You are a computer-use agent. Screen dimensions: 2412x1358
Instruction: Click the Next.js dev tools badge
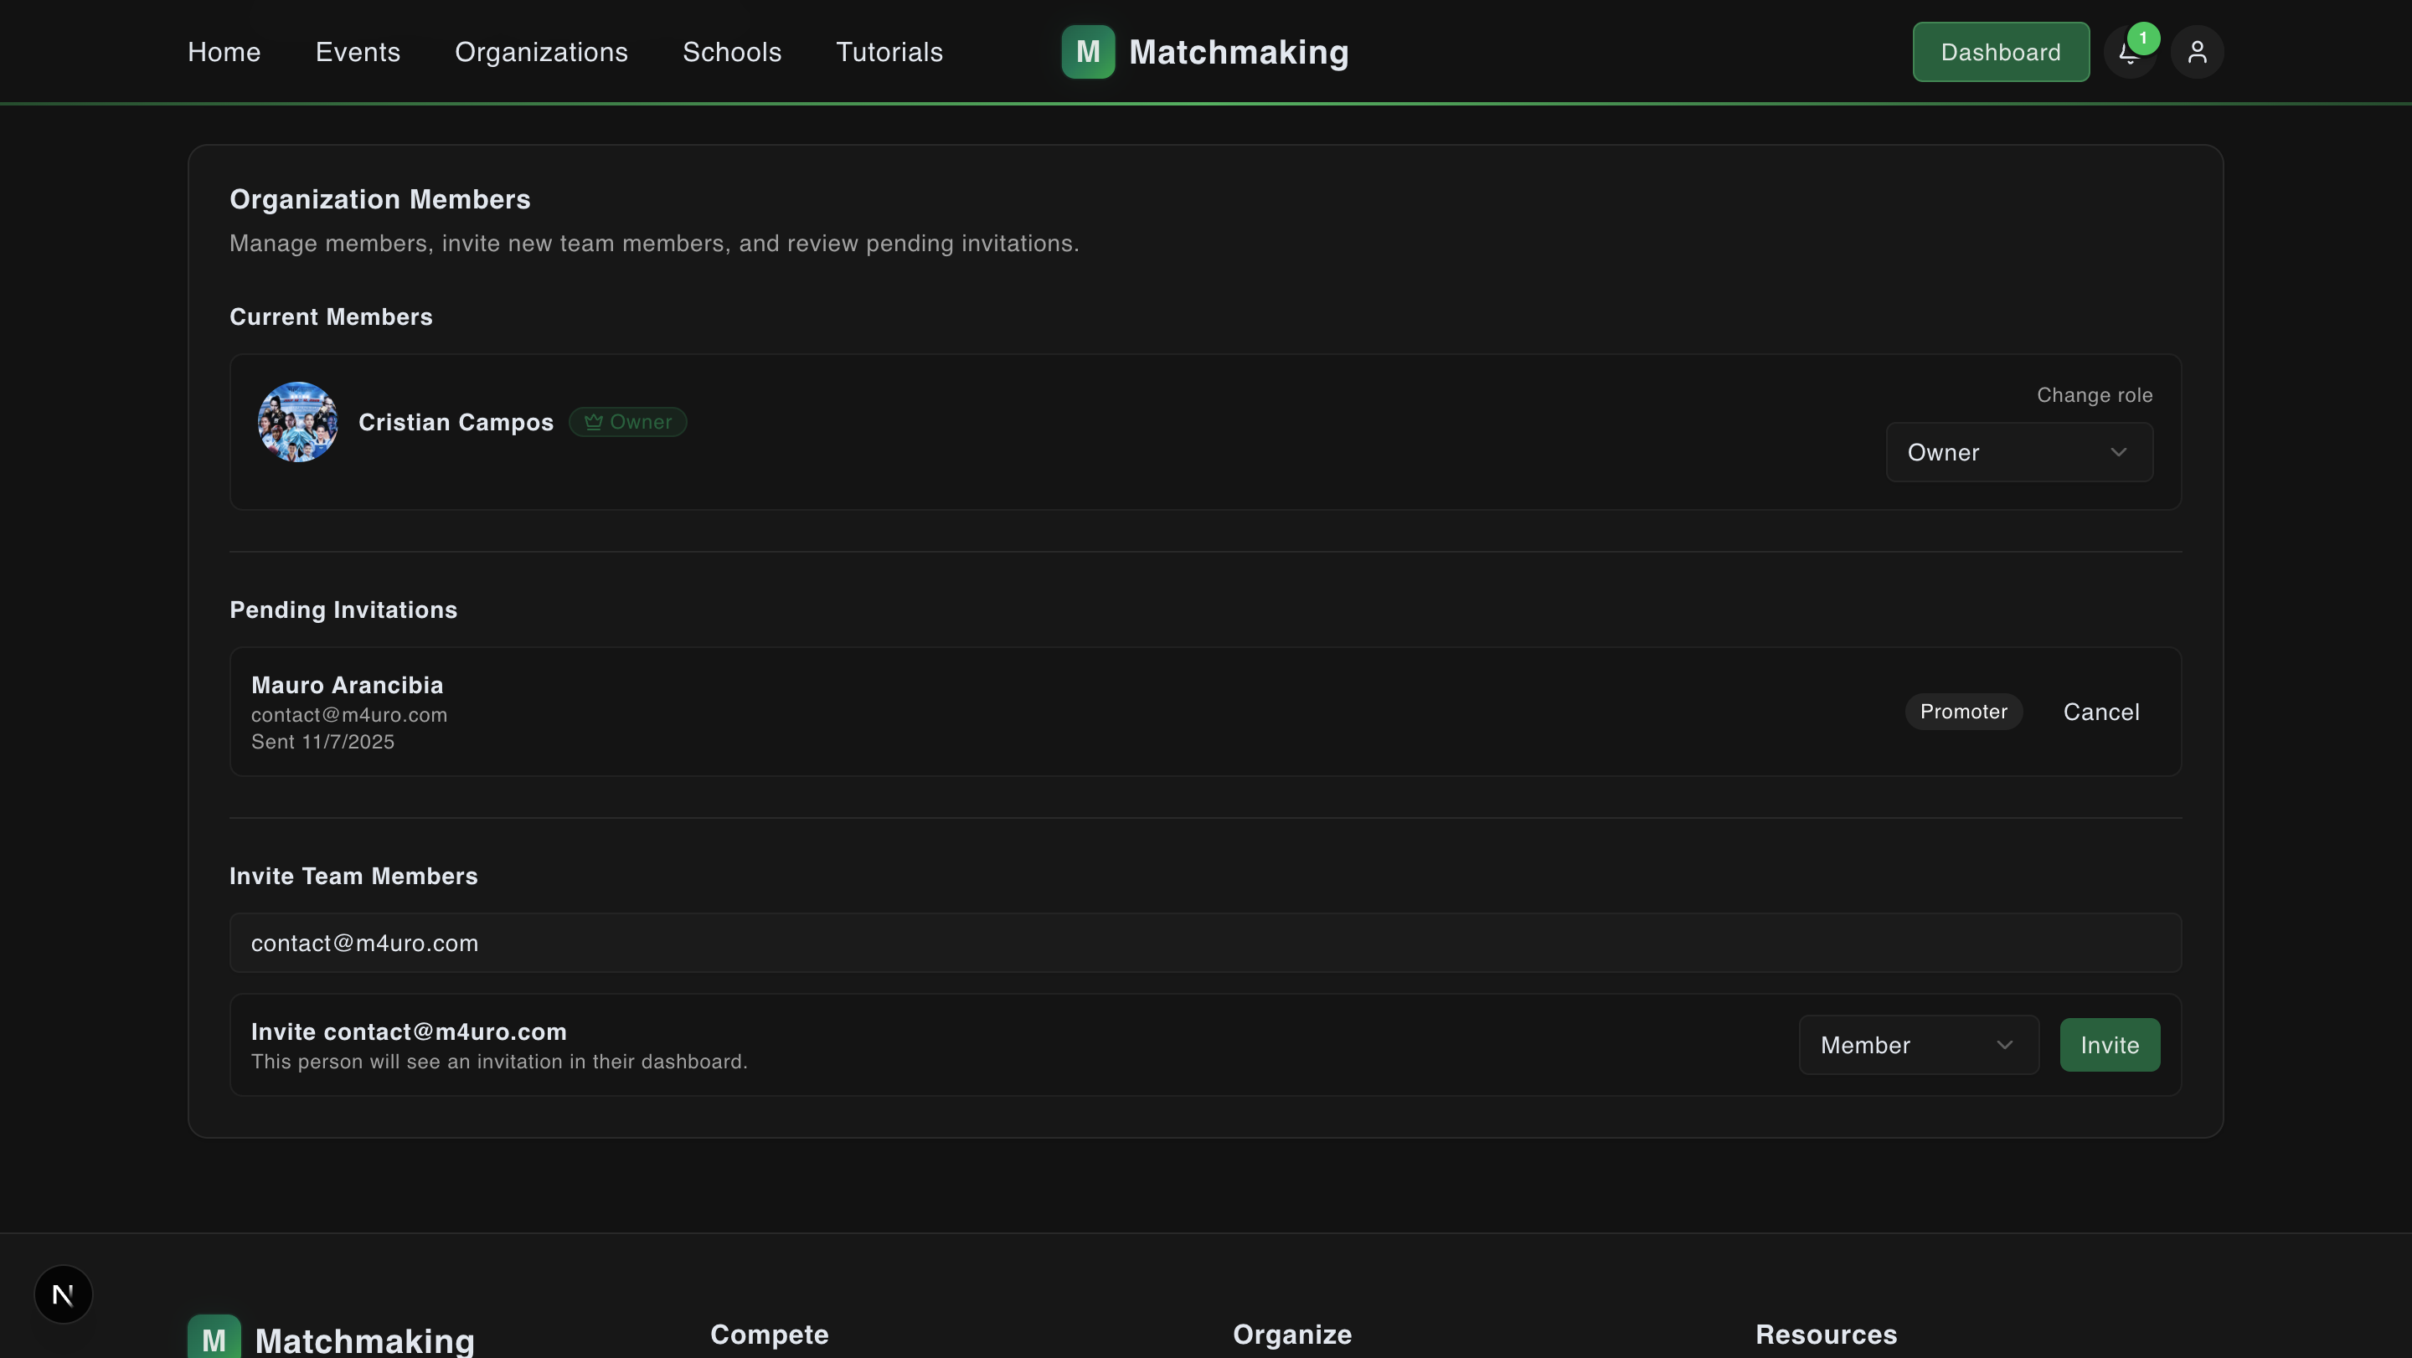[63, 1294]
